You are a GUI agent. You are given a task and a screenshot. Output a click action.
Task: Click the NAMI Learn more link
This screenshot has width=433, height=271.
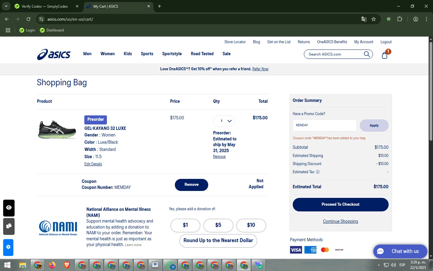coord(133,245)
